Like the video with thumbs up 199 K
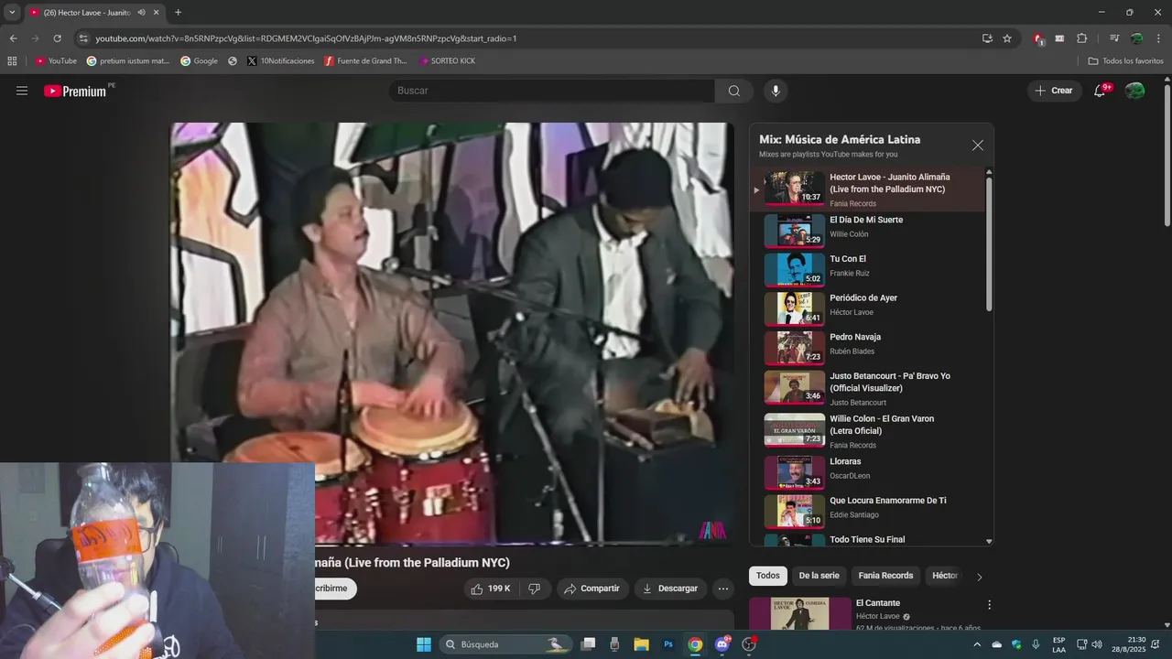The height and width of the screenshot is (659, 1172). [x=492, y=589]
